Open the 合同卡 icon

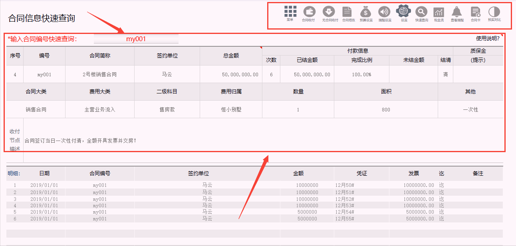(x=475, y=12)
